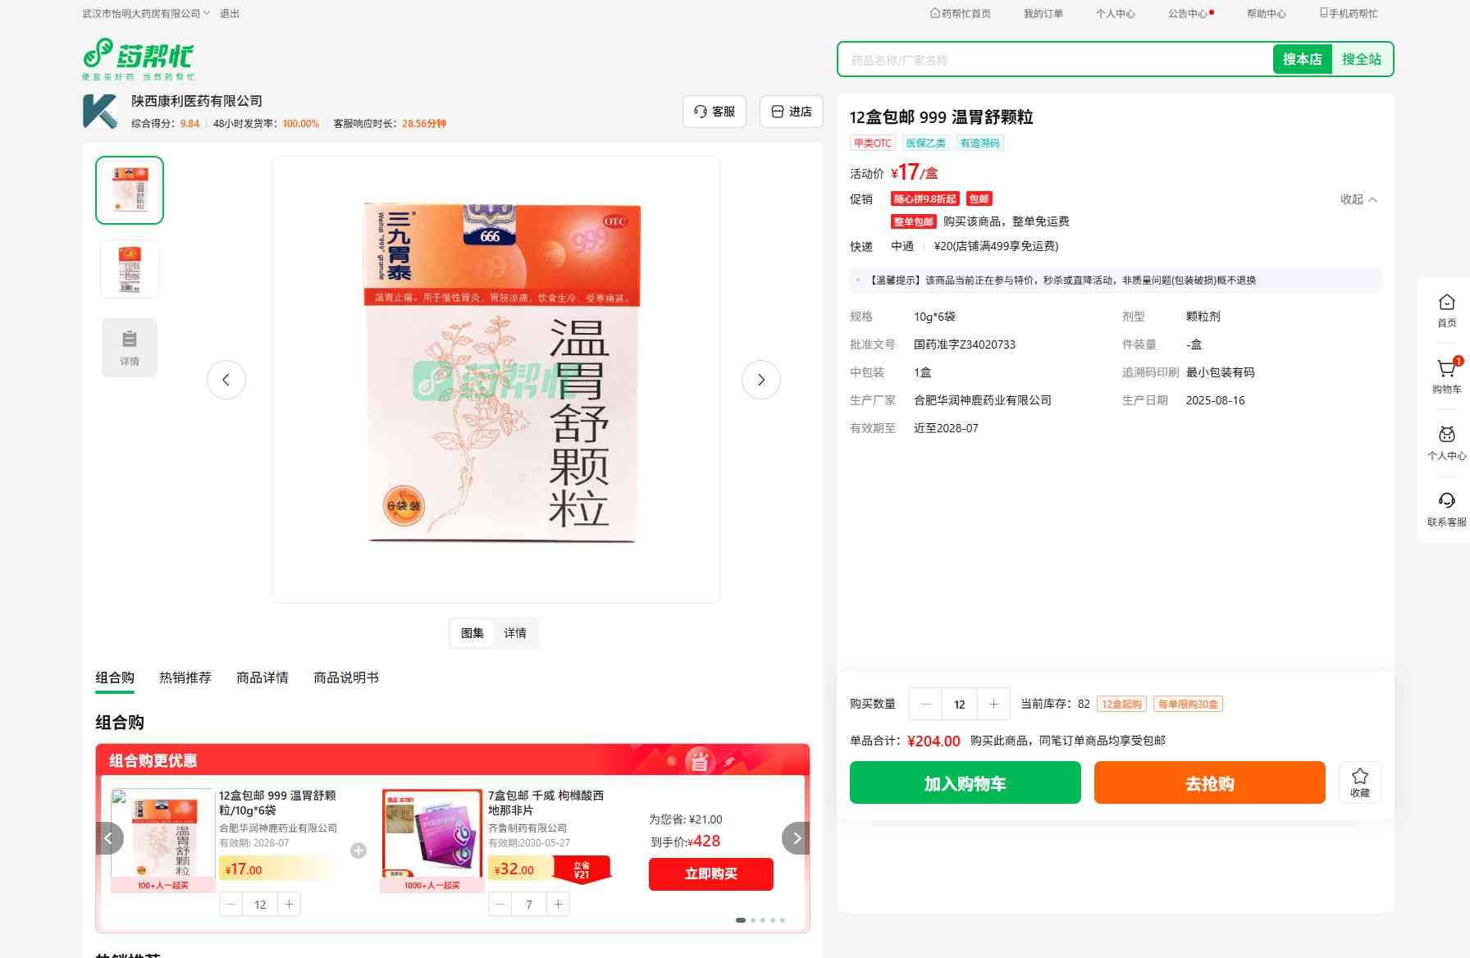1470x958 pixels.
Task: Switch image viewer to 详情 toggle
Action: (515, 633)
